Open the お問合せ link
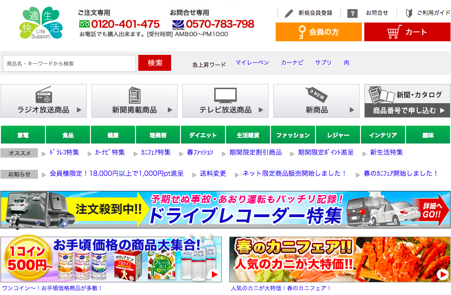This screenshot has height=295, width=451. click(377, 13)
